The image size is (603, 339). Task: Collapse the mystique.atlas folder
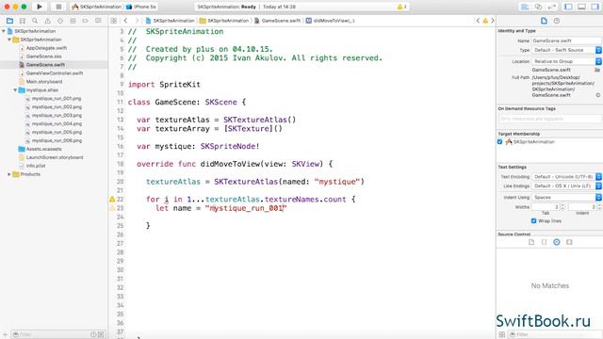(x=15, y=90)
